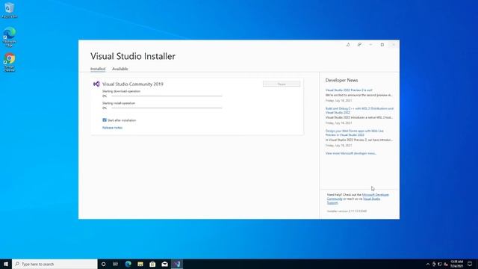Open Task View on the taskbar
478x269 pixels.
coord(116,264)
